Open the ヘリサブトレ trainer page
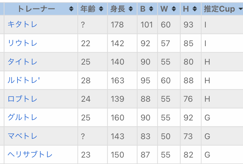 coord(30,155)
